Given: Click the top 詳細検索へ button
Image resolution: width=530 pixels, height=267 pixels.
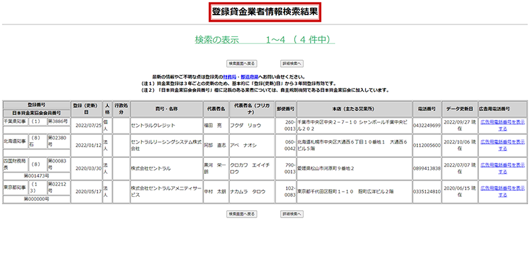Looking at the screenshot, I should point(291,63).
